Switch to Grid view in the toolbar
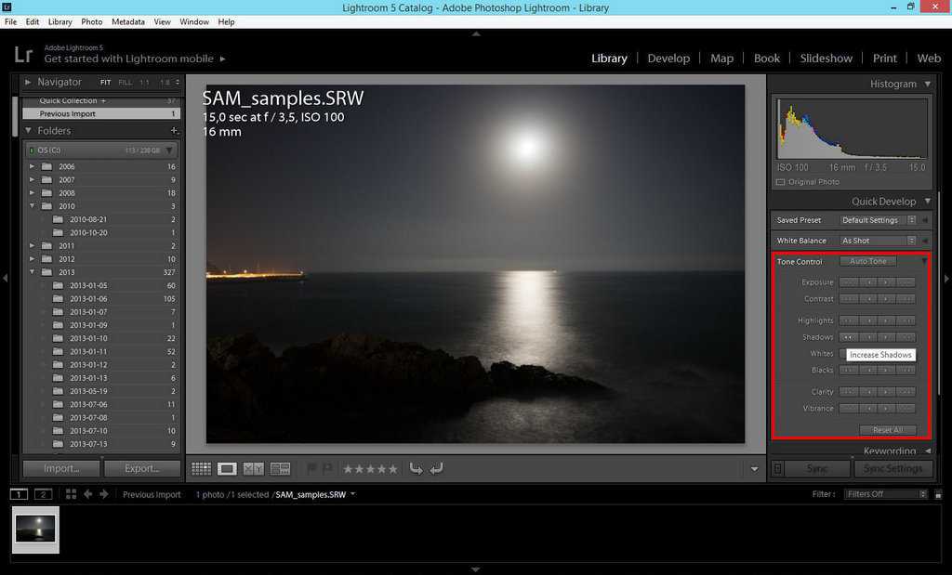952x575 pixels. click(200, 469)
